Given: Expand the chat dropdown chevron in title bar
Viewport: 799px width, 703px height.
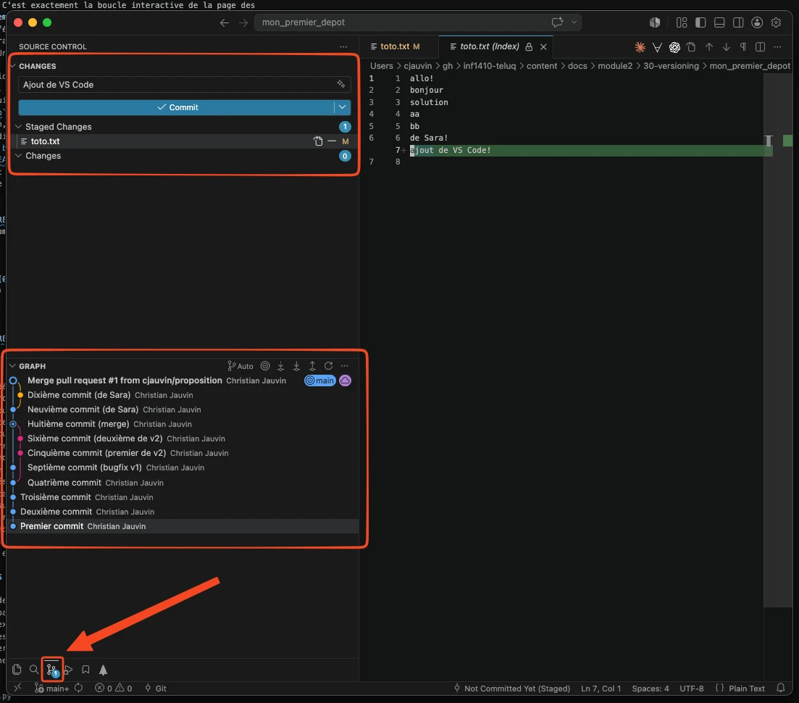Looking at the screenshot, I should point(574,22).
